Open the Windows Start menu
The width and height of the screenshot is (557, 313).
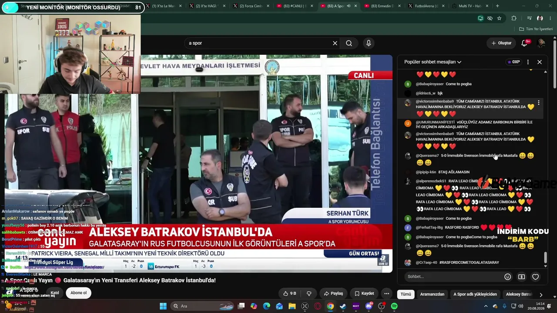[x=163, y=306]
